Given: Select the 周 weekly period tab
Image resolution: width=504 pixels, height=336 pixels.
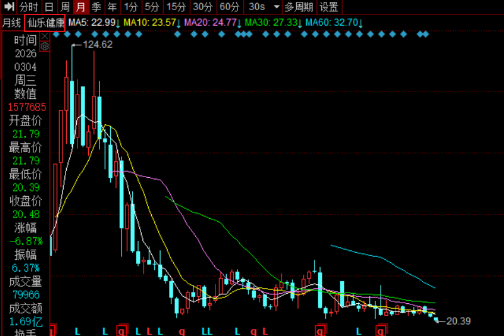Looking at the screenshot, I should point(66,7).
